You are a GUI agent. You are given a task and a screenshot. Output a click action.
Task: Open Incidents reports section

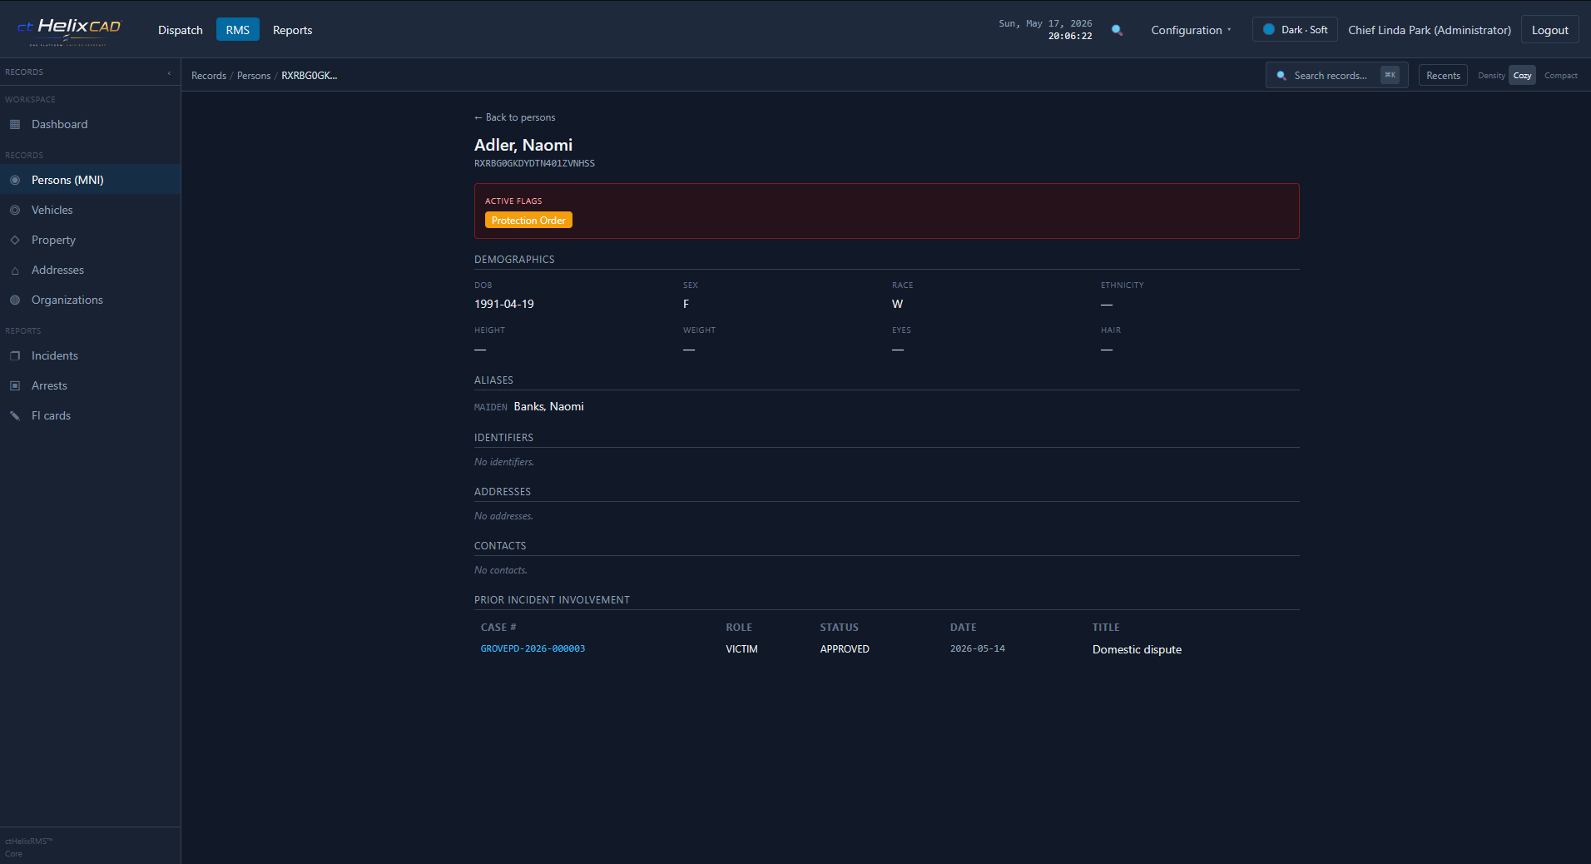point(90,355)
